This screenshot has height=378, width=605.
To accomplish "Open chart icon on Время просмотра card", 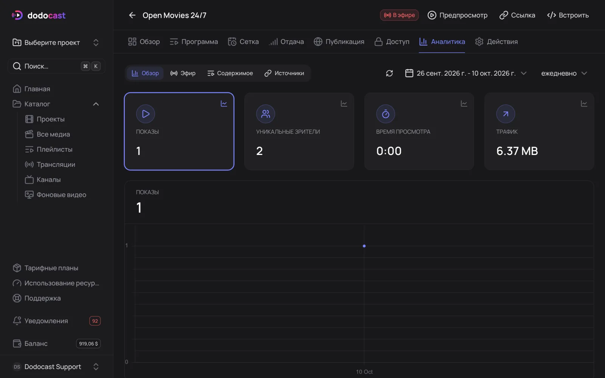I will point(464,104).
